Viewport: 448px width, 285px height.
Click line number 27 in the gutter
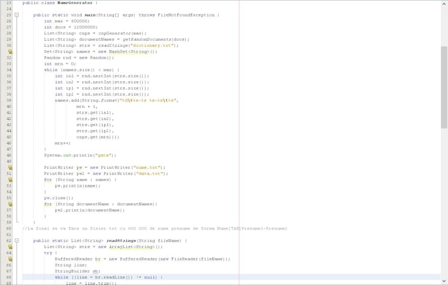coord(9,27)
